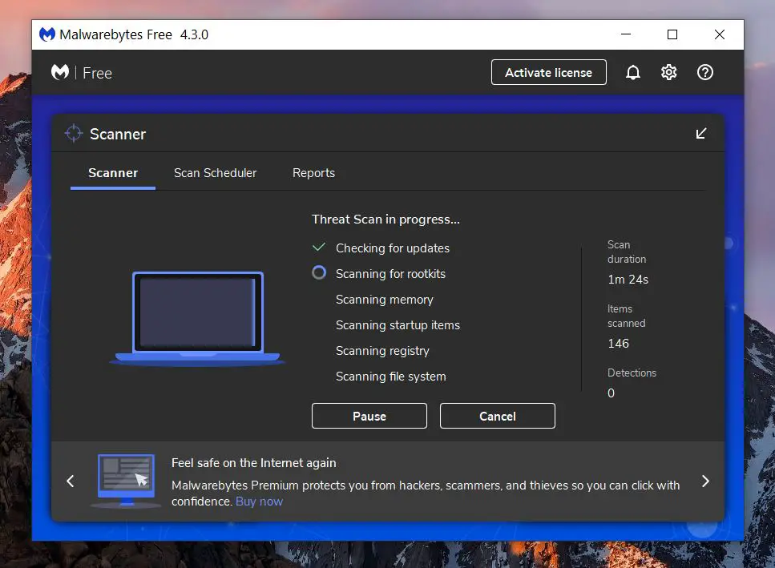
Task: Show the previous promo with the left arrow
Action: (71, 481)
